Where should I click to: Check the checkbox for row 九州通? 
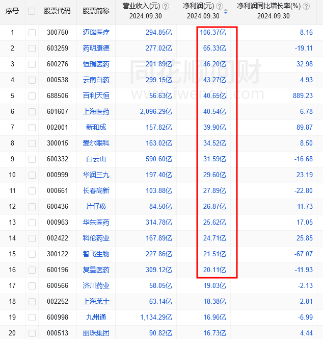coord(32,317)
